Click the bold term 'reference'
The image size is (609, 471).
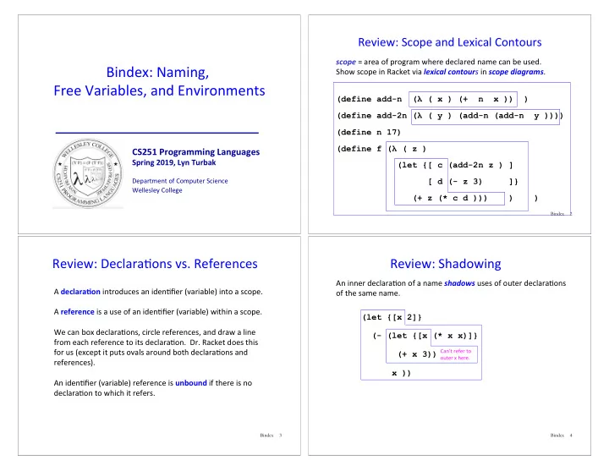click(77, 312)
